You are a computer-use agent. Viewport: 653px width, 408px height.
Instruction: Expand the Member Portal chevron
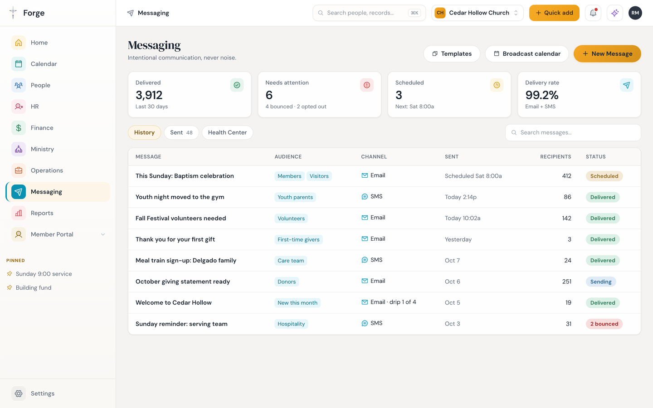click(x=103, y=234)
